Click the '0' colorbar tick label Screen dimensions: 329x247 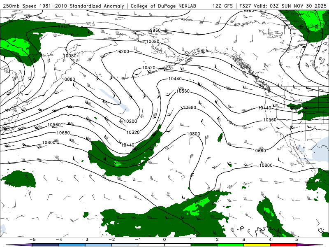164,240
